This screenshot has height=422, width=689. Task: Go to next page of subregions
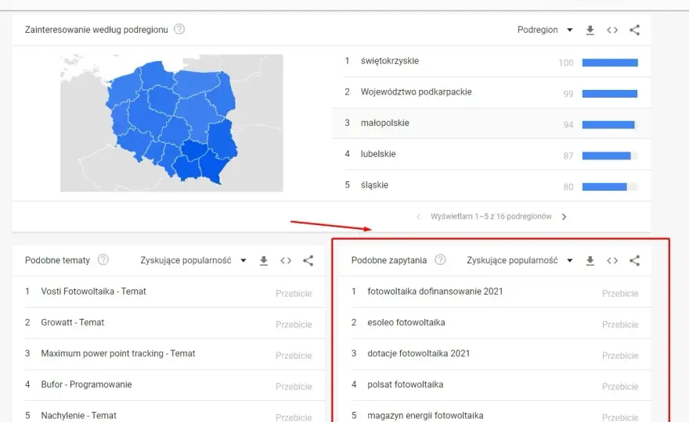565,216
